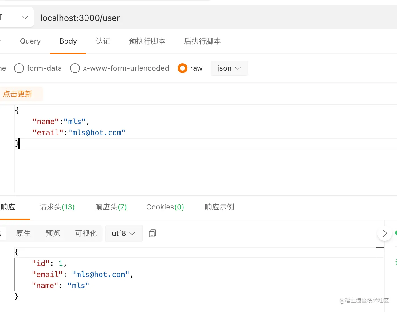Click the "id": 1 line in response
397x312 pixels.
point(49,263)
